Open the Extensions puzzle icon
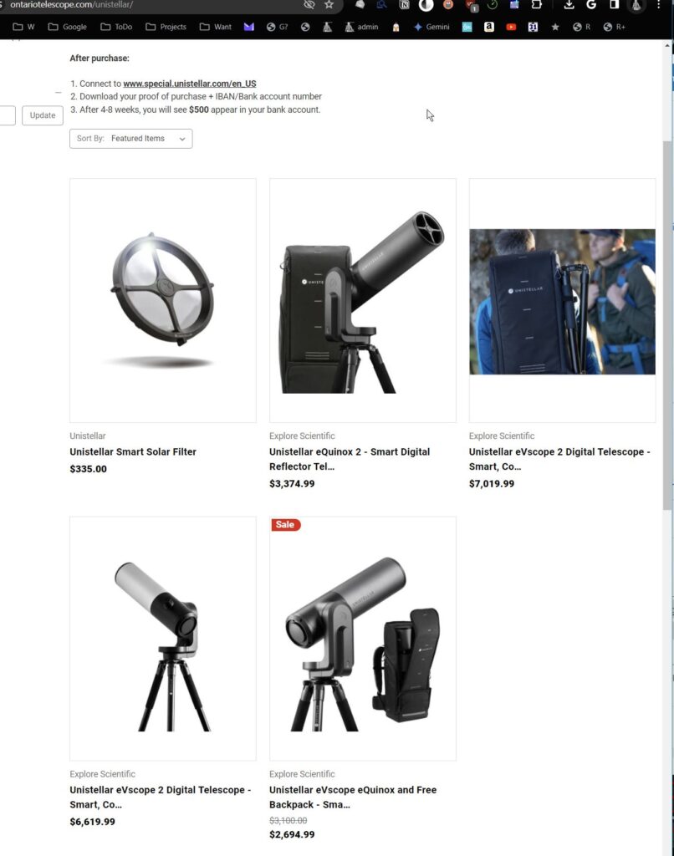This screenshot has width=674, height=856. (x=536, y=4)
